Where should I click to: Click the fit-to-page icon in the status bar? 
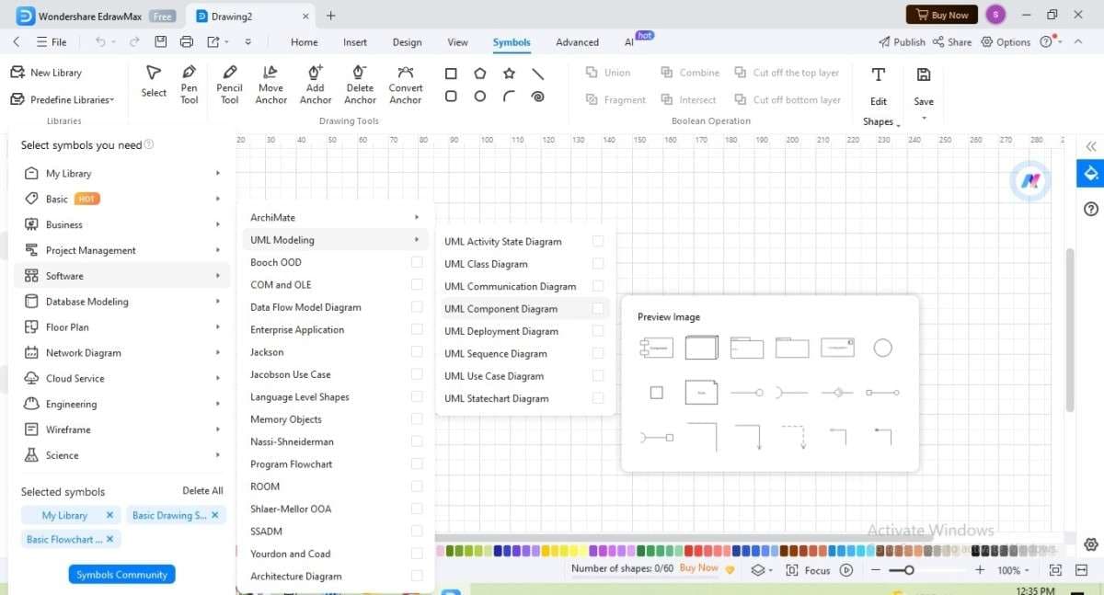point(1055,570)
